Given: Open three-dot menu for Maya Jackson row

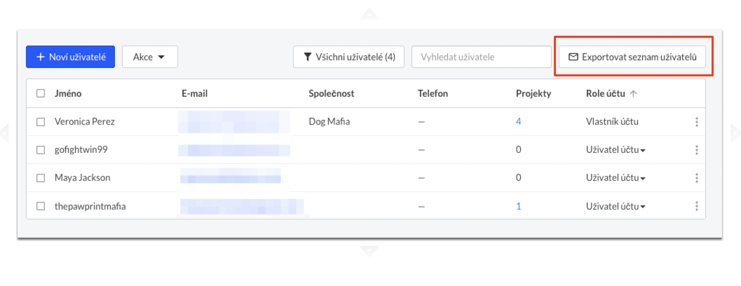Looking at the screenshot, I should (696, 178).
